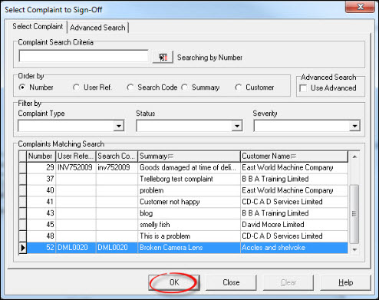Click CD-C A D Services Limited in row 48
The image size is (379, 300).
click(x=294, y=236)
